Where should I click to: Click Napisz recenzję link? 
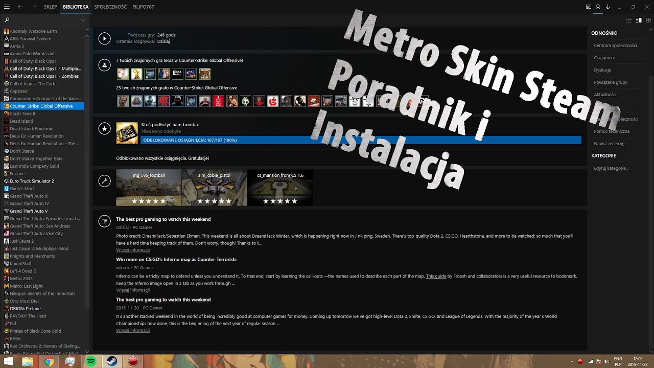tap(609, 144)
